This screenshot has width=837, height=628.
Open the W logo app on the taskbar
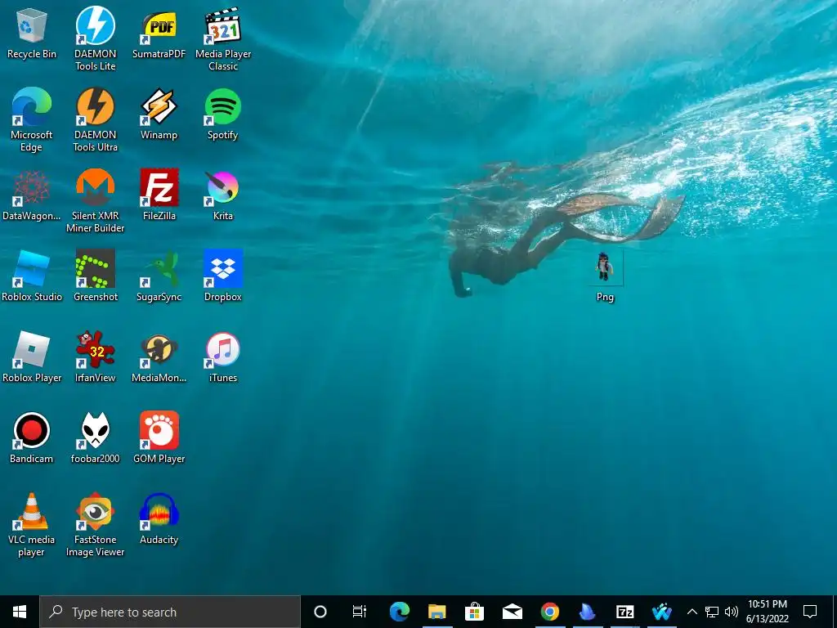[662, 612]
